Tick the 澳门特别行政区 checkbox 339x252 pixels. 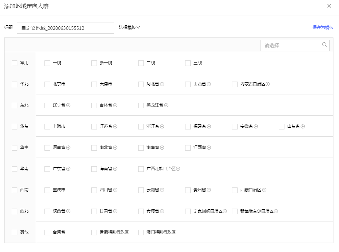tap(141, 233)
